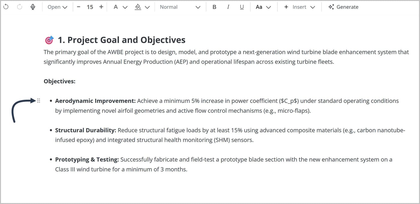Viewport: 420px width, 204px height.
Task: Click the font size value 15
Action: click(90, 7)
